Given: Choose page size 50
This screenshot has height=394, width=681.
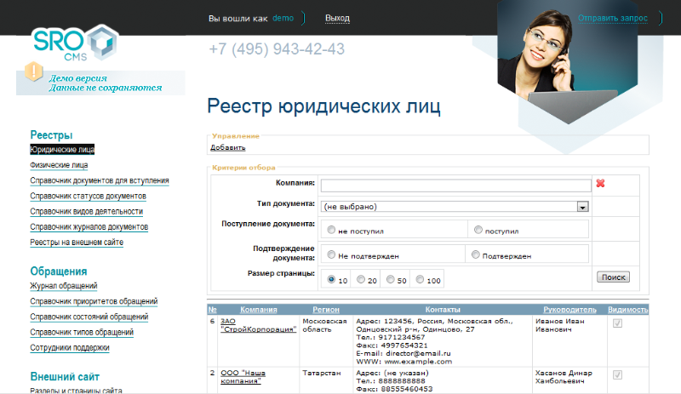Looking at the screenshot, I should [x=391, y=279].
